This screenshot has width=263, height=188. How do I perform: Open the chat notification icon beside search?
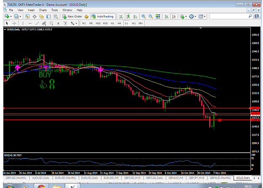pyautogui.click(x=257, y=16)
